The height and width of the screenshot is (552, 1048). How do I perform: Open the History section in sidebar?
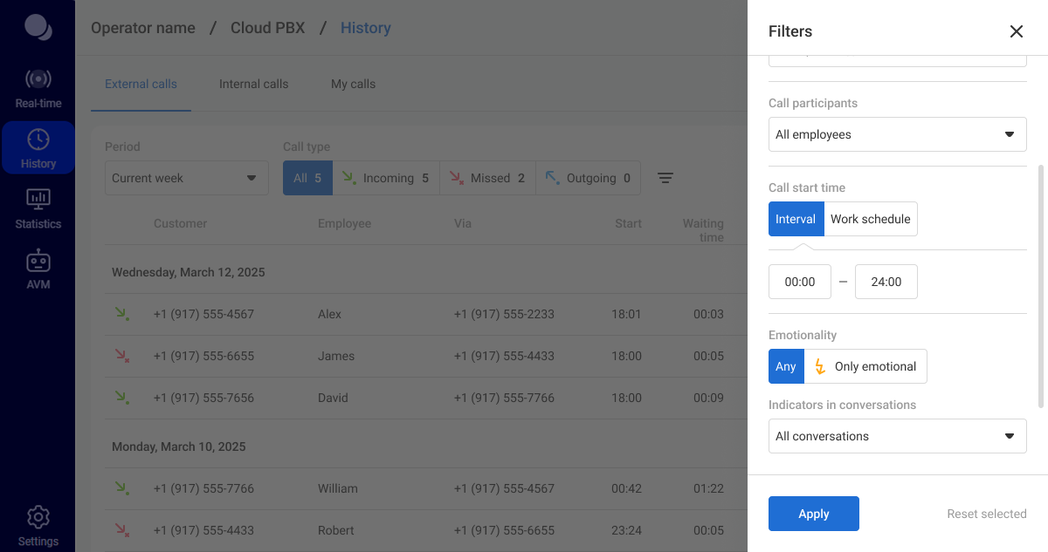coord(38,148)
